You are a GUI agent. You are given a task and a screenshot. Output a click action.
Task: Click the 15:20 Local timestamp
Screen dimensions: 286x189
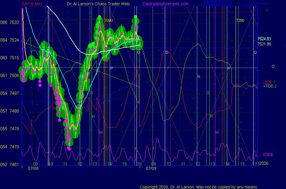[x=218, y=5]
